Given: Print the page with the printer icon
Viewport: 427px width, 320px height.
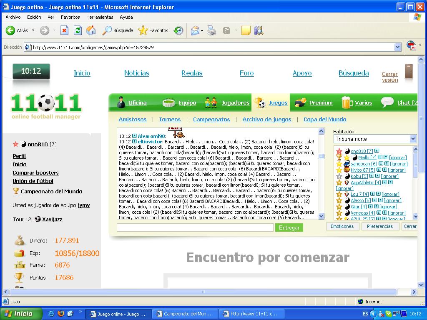Looking at the screenshot, I should click(211, 30).
